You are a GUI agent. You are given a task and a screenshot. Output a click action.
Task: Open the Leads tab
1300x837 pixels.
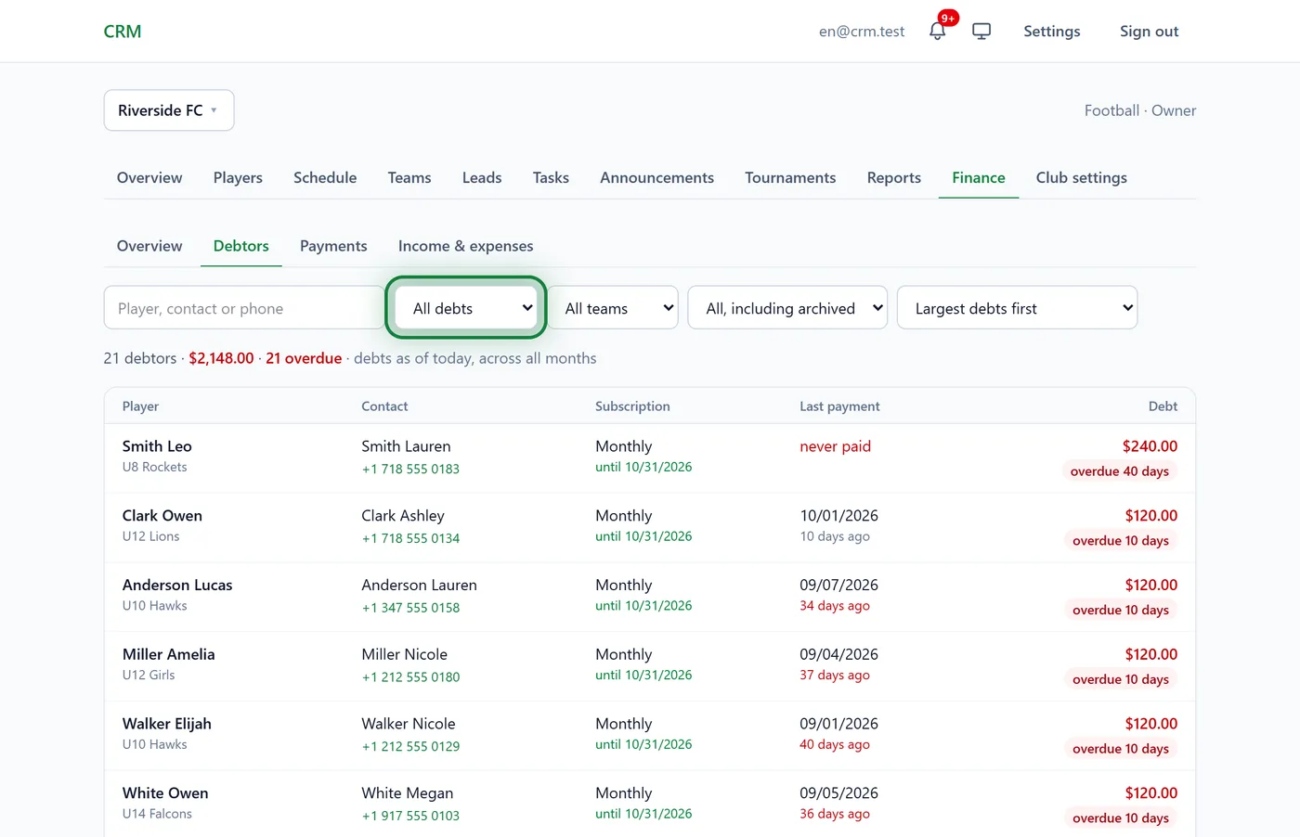[x=482, y=177]
